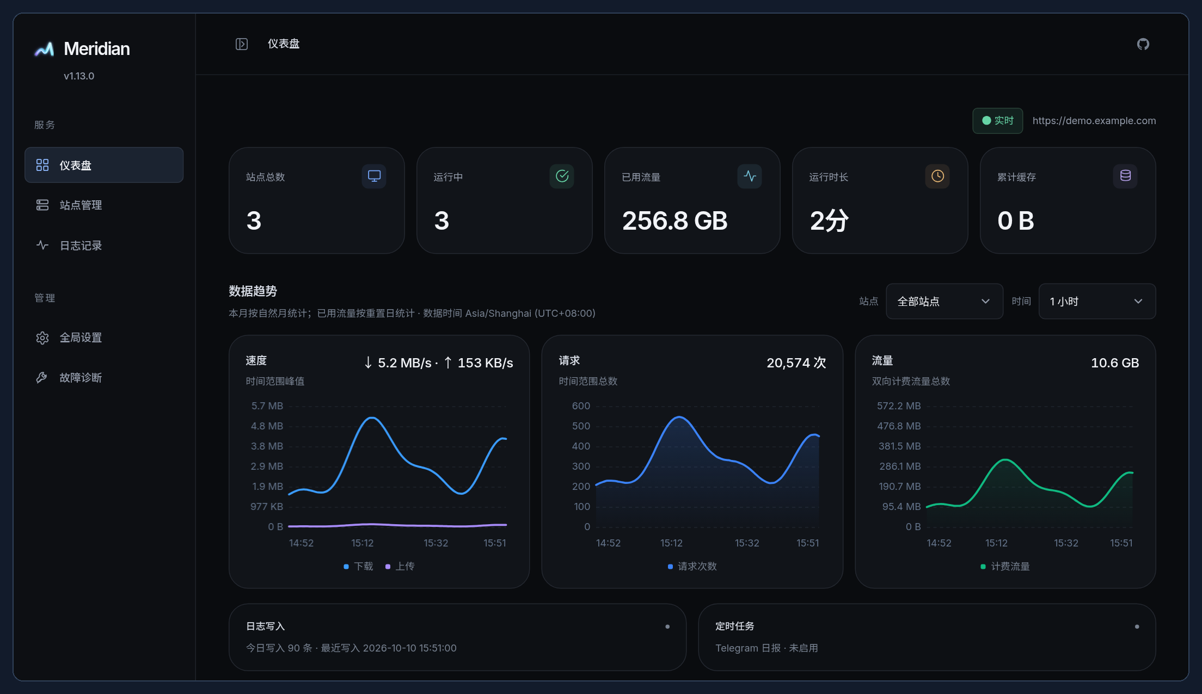Click the purple upload line in 速度 chart
The height and width of the screenshot is (694, 1202).
(397, 525)
